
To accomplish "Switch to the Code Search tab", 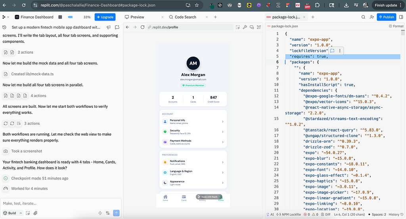I will (182, 17).
